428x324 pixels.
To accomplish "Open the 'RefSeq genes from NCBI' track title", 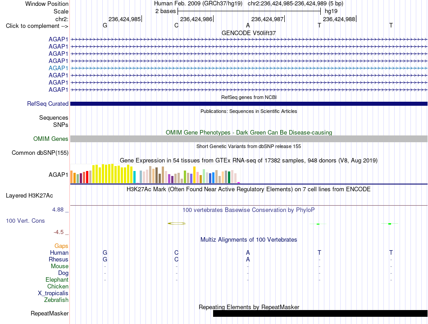I will (249, 97).
